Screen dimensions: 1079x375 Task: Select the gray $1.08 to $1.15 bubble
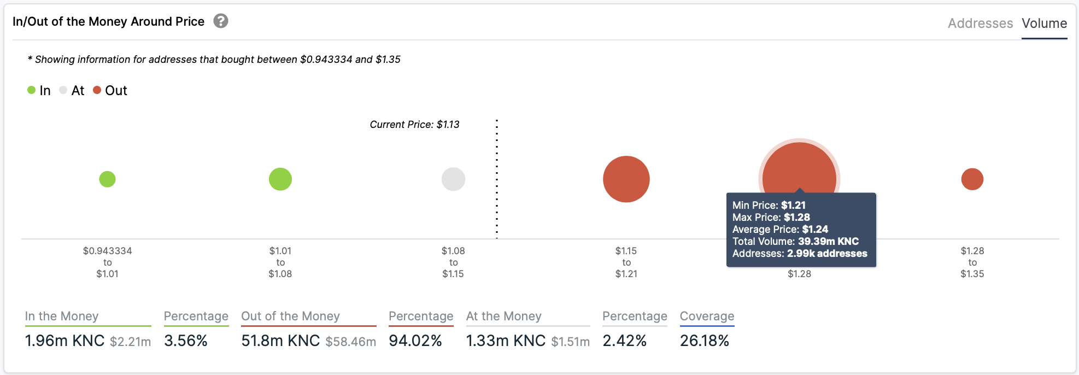[x=453, y=179]
